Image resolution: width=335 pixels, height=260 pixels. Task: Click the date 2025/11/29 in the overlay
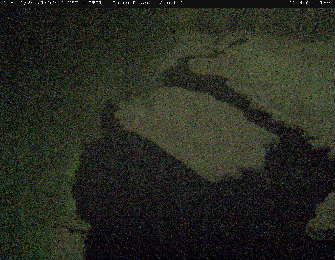pos(17,3)
